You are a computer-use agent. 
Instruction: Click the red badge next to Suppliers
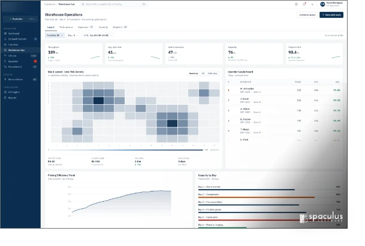35,62
